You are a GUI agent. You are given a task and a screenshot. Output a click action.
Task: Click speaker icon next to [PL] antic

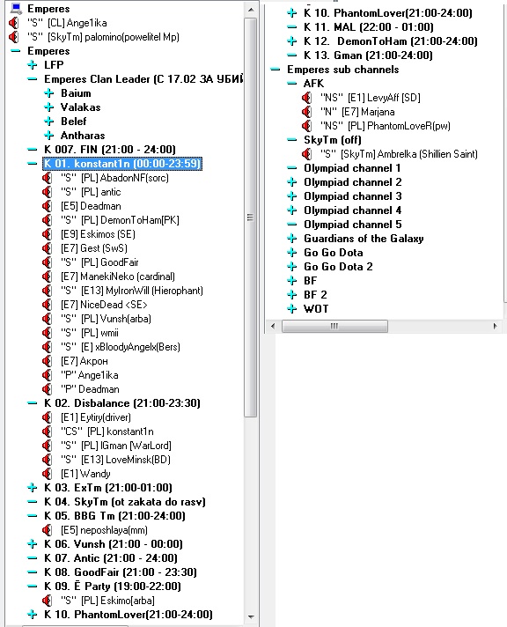48,192
